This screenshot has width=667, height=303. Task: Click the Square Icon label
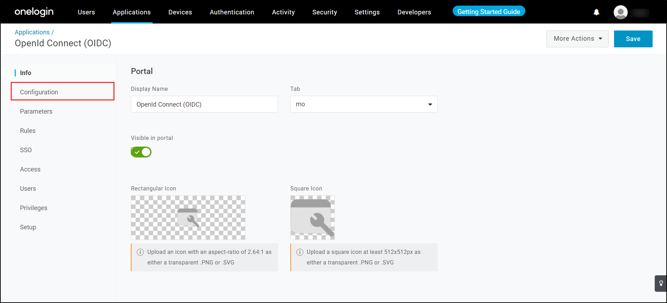pos(306,188)
